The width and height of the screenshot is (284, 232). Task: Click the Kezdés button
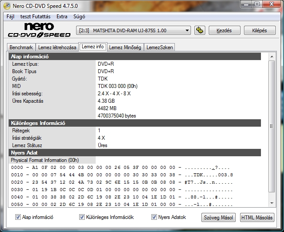coord(224,30)
